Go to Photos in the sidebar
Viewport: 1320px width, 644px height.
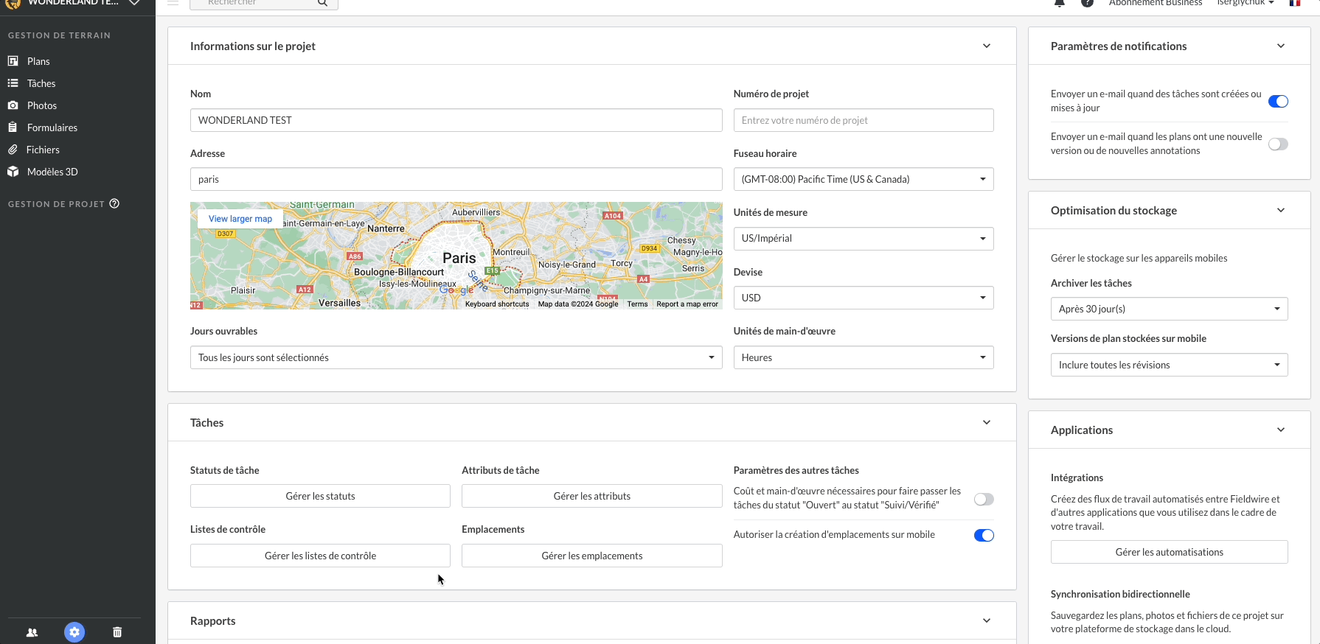[x=42, y=105]
